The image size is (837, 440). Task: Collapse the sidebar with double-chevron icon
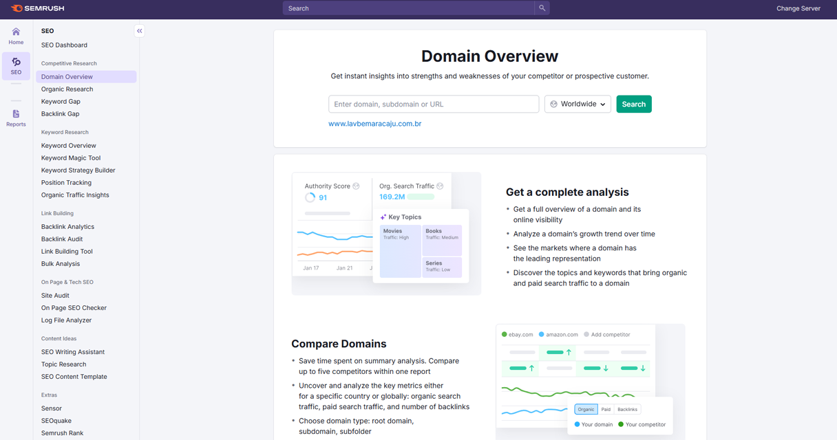[139, 31]
